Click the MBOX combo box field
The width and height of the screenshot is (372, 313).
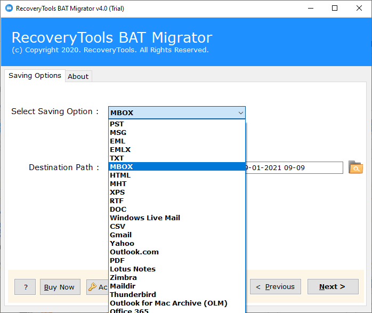click(177, 113)
